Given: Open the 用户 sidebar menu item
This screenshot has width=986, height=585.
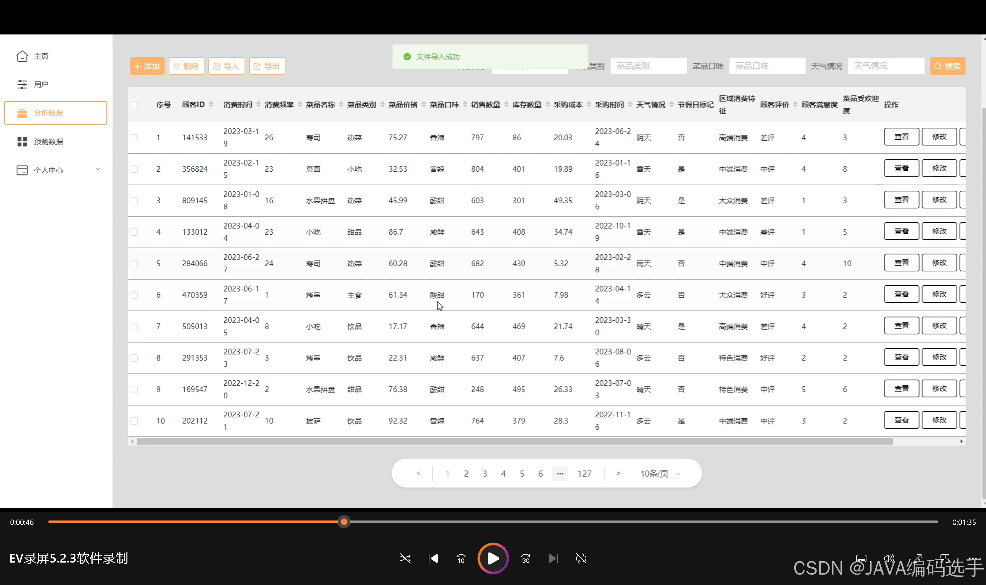Looking at the screenshot, I should click(40, 84).
